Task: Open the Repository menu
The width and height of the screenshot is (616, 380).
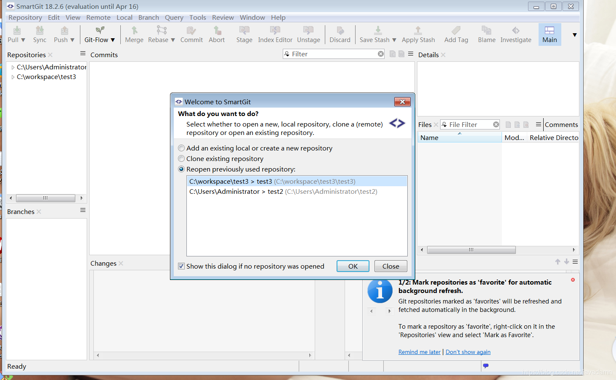Action: 25,17
